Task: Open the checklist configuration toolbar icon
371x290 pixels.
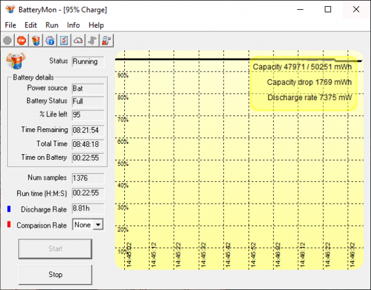Action: [x=64, y=40]
